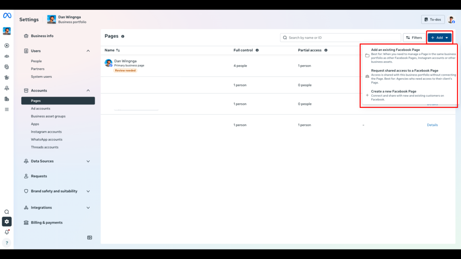Screen dimensions: 461x259
Task: Click the Settings heading
Action: click(29, 19)
